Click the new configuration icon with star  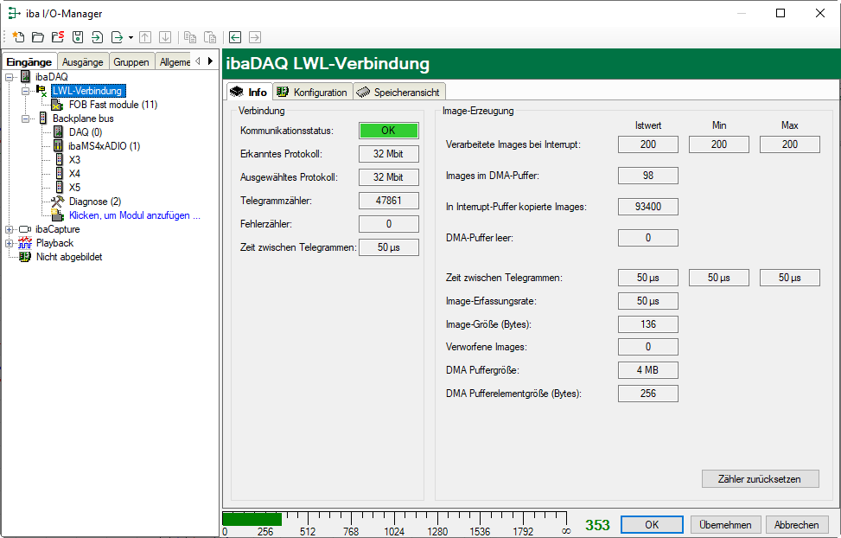point(18,37)
